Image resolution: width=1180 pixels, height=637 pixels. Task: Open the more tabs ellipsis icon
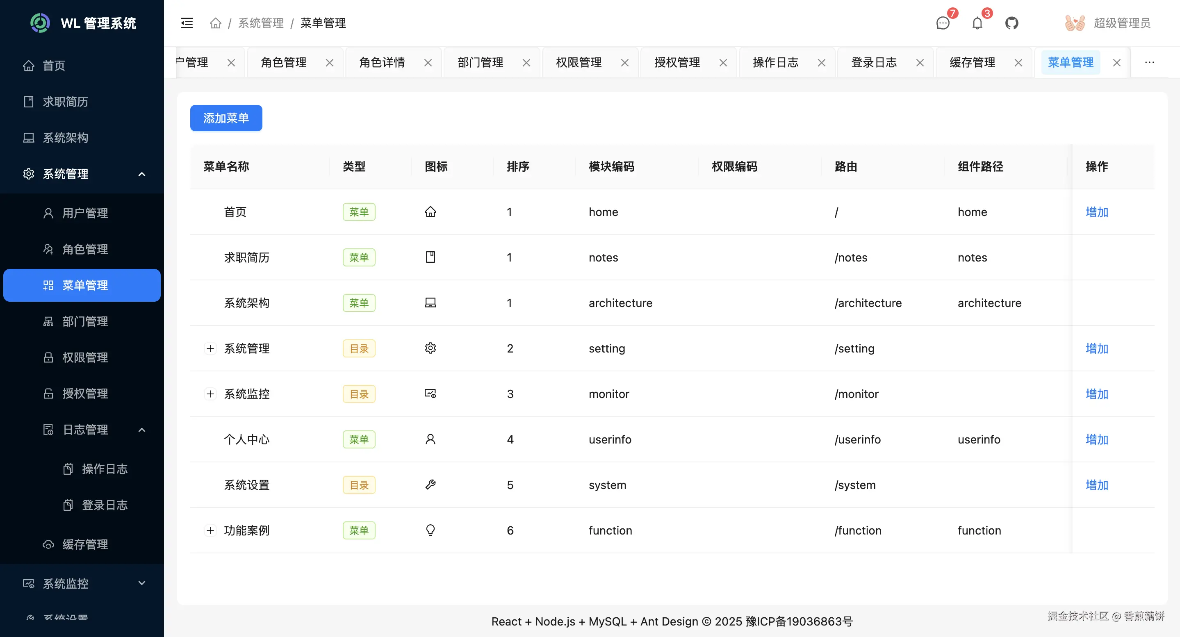coord(1149,62)
